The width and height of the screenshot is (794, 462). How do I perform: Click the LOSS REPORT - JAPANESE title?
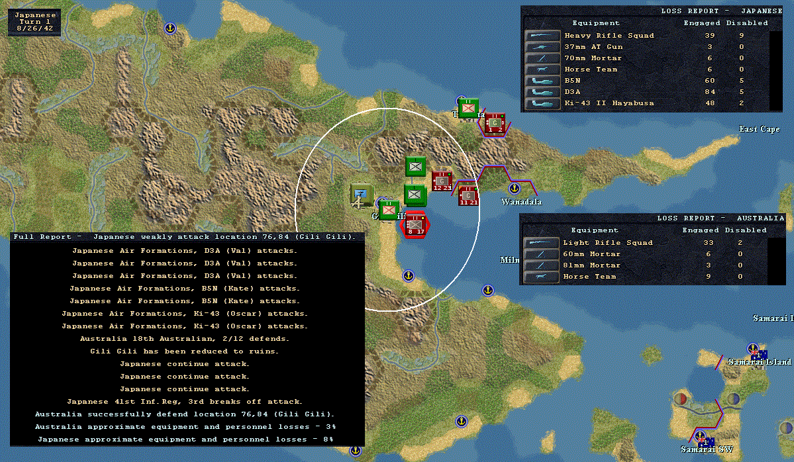[721, 11]
